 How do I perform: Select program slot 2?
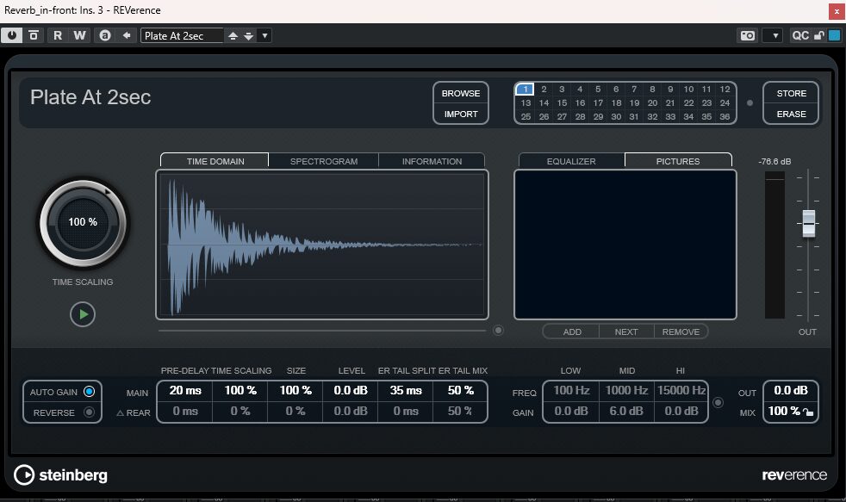544,89
